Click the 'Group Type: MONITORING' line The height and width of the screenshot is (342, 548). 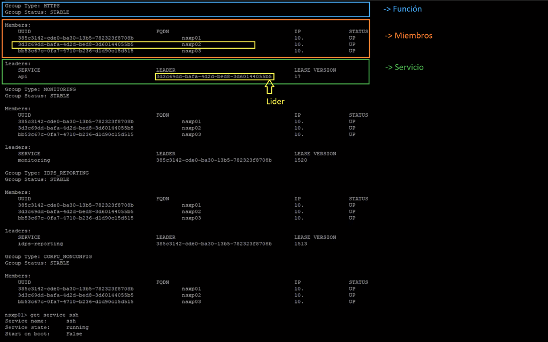point(40,89)
